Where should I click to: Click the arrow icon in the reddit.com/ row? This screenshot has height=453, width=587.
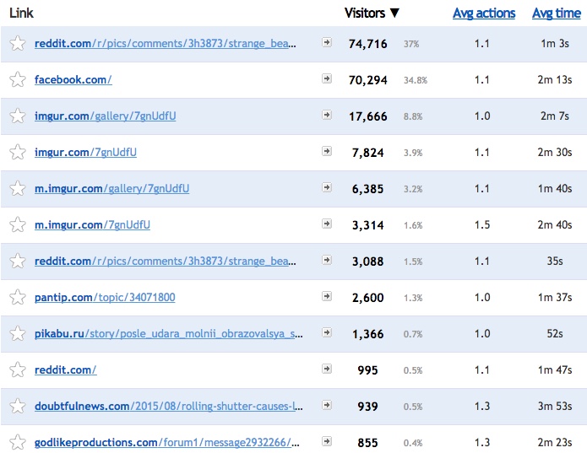click(x=327, y=369)
